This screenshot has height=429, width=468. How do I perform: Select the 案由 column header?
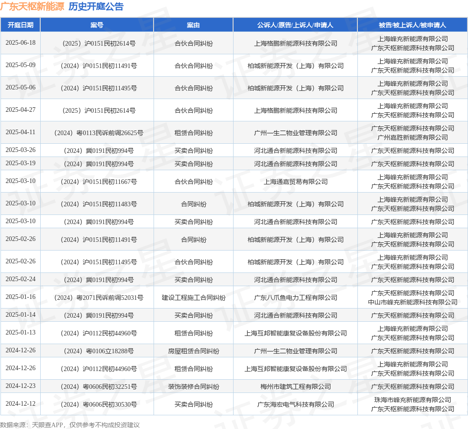point(193,25)
